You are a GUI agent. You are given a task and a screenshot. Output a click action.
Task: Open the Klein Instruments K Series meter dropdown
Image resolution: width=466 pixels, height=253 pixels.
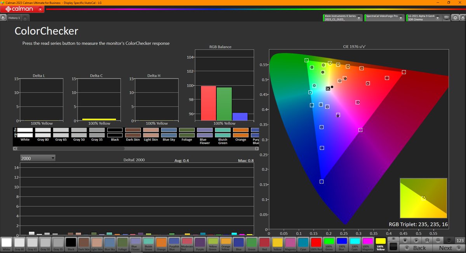(343, 17)
